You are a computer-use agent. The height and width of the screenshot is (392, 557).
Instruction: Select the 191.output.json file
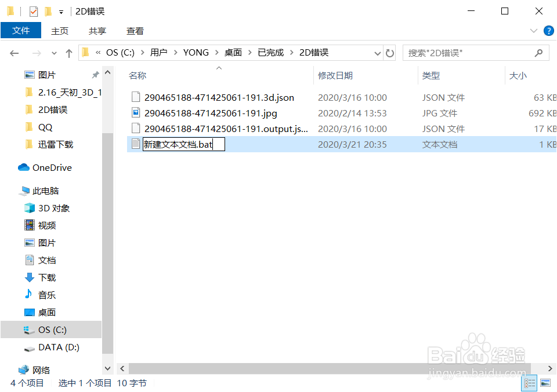226,129
